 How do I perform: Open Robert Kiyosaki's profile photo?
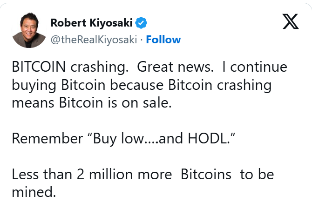click(29, 30)
